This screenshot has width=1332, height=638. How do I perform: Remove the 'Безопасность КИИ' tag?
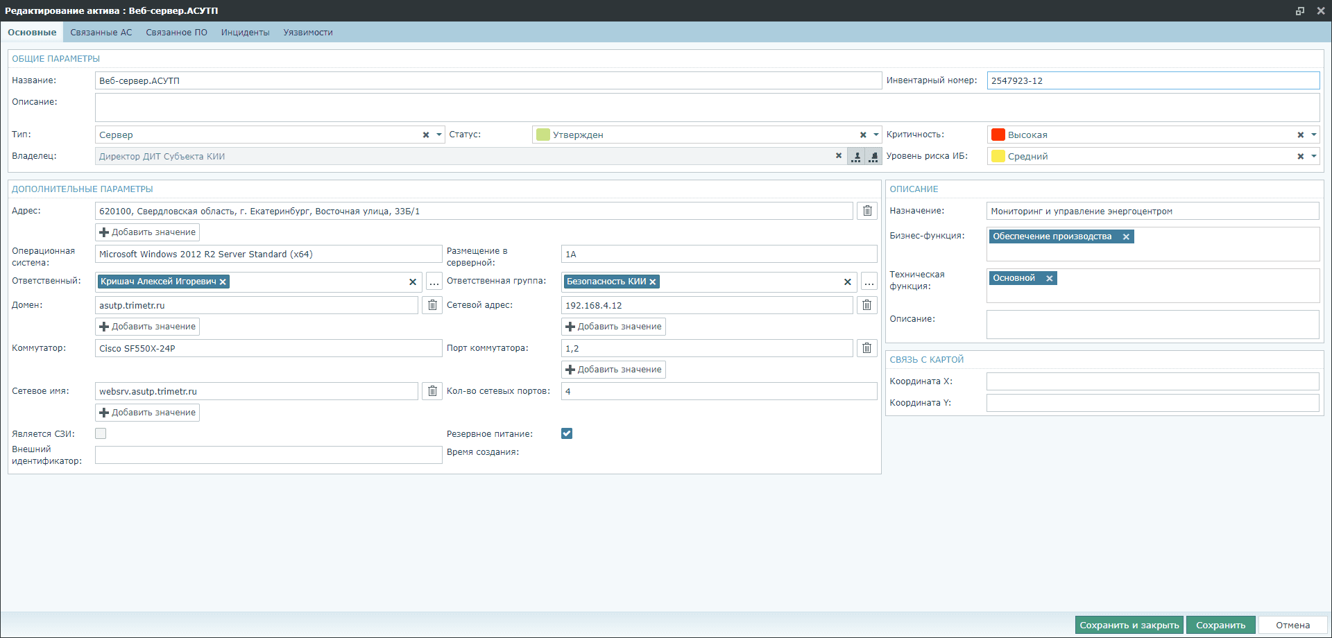(x=652, y=282)
